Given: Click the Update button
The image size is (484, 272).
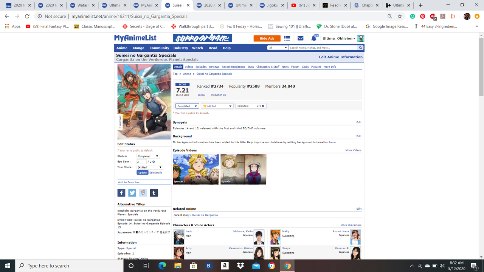Looking at the screenshot, I should 142,173.
